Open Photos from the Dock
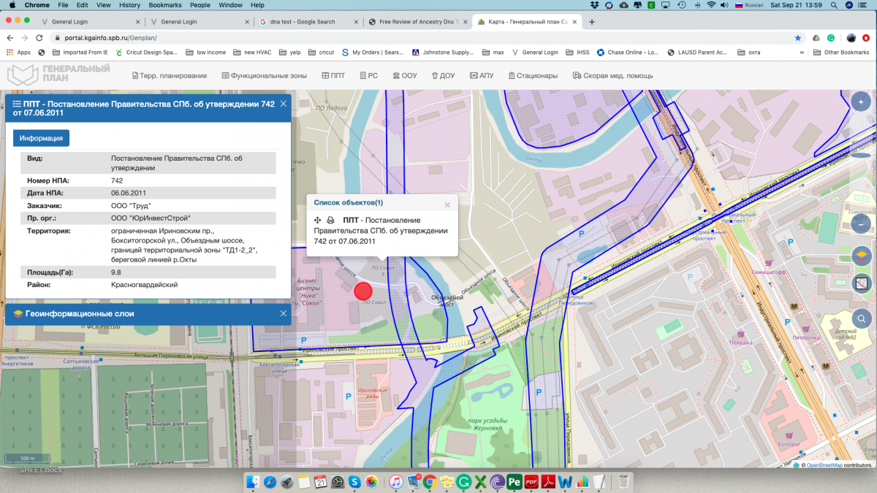 (371, 482)
